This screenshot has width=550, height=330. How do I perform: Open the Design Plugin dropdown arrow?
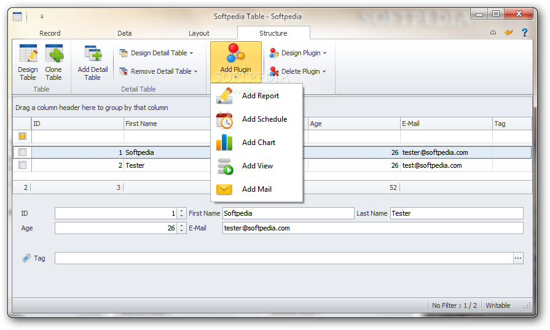tap(325, 53)
